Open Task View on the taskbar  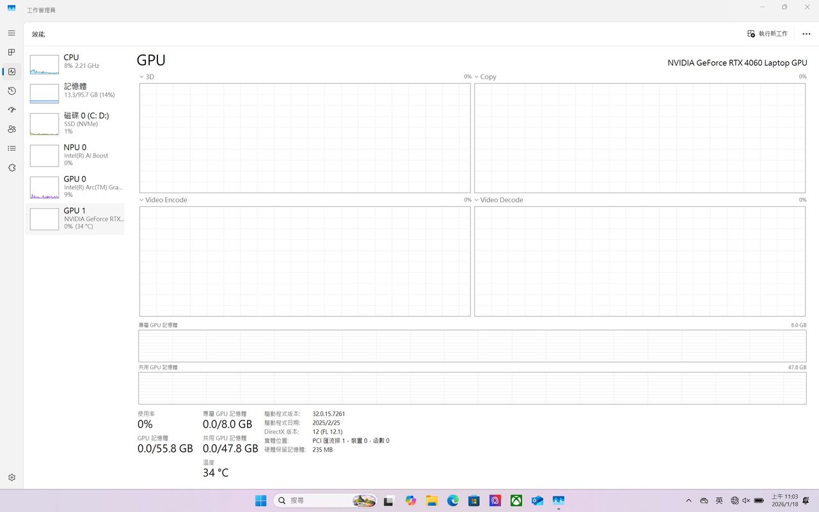(x=389, y=500)
